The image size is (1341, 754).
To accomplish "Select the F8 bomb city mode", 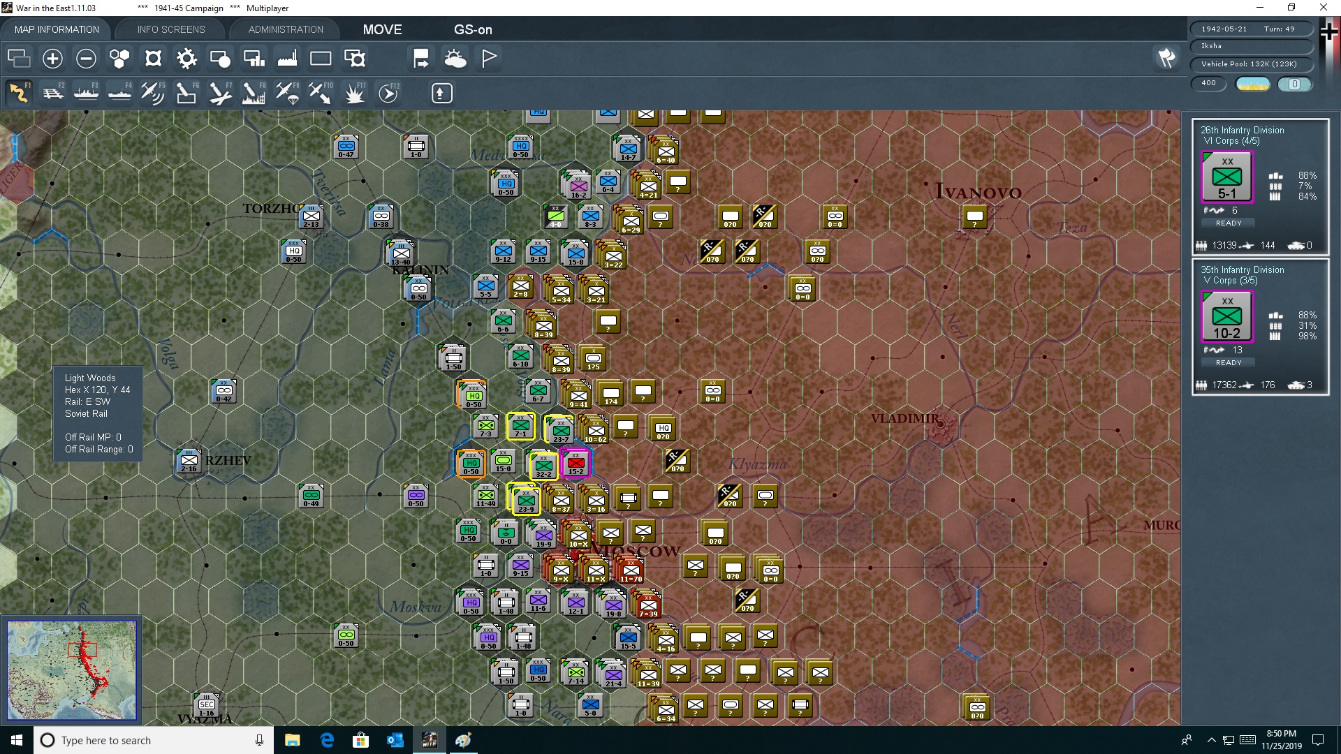I will (254, 93).
